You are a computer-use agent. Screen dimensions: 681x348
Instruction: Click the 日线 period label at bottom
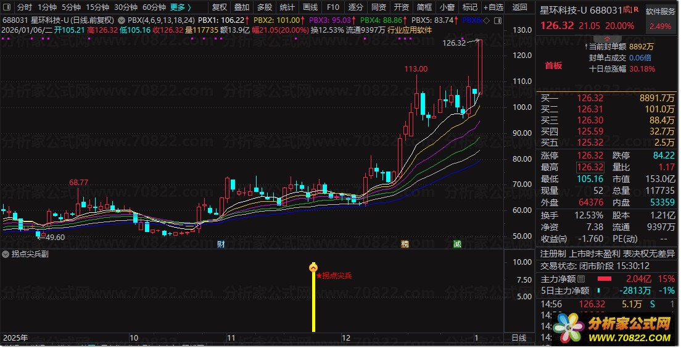click(519, 338)
